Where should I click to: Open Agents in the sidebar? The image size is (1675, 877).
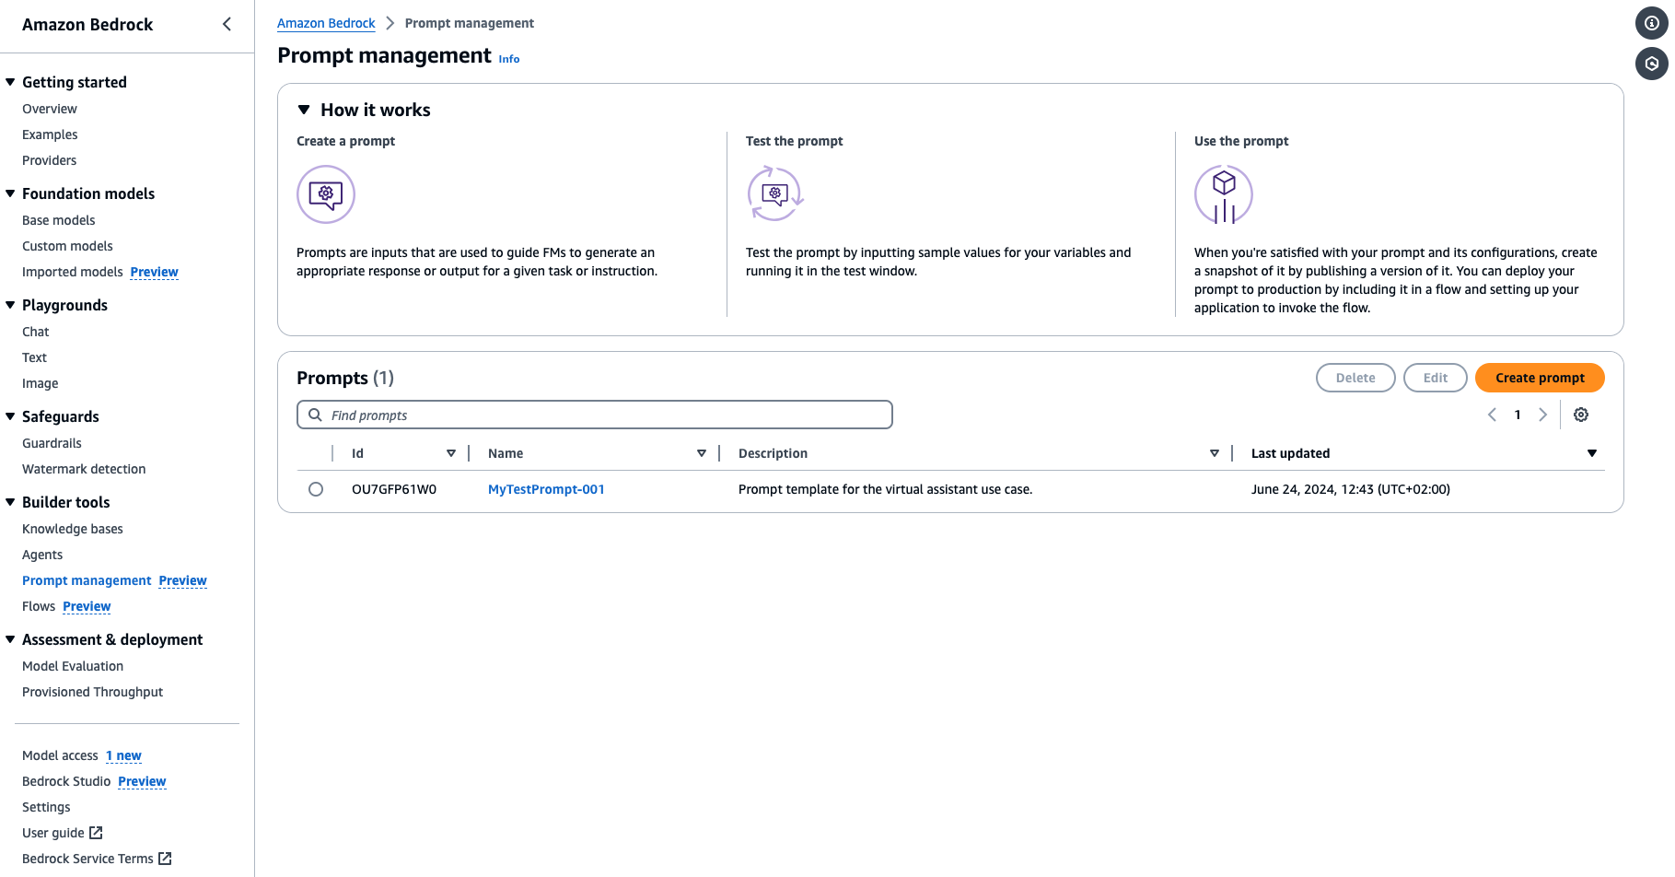(42, 555)
